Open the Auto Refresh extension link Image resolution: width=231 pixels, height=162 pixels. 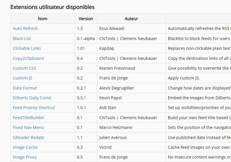(x=25, y=28)
